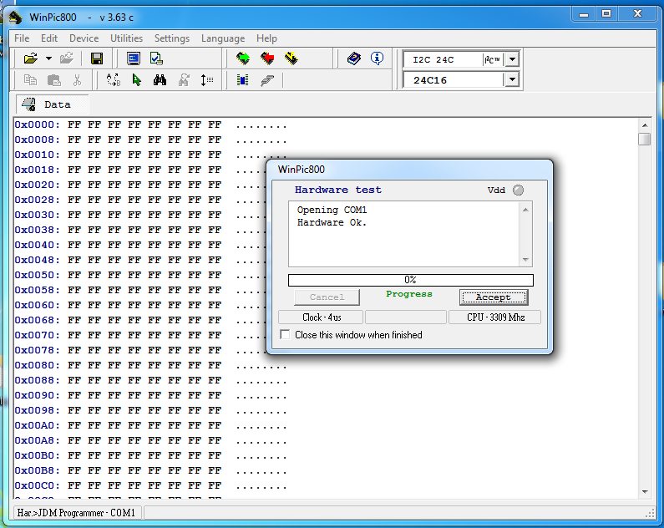
Task: Click the grayed copy icon
Action: coord(30,79)
